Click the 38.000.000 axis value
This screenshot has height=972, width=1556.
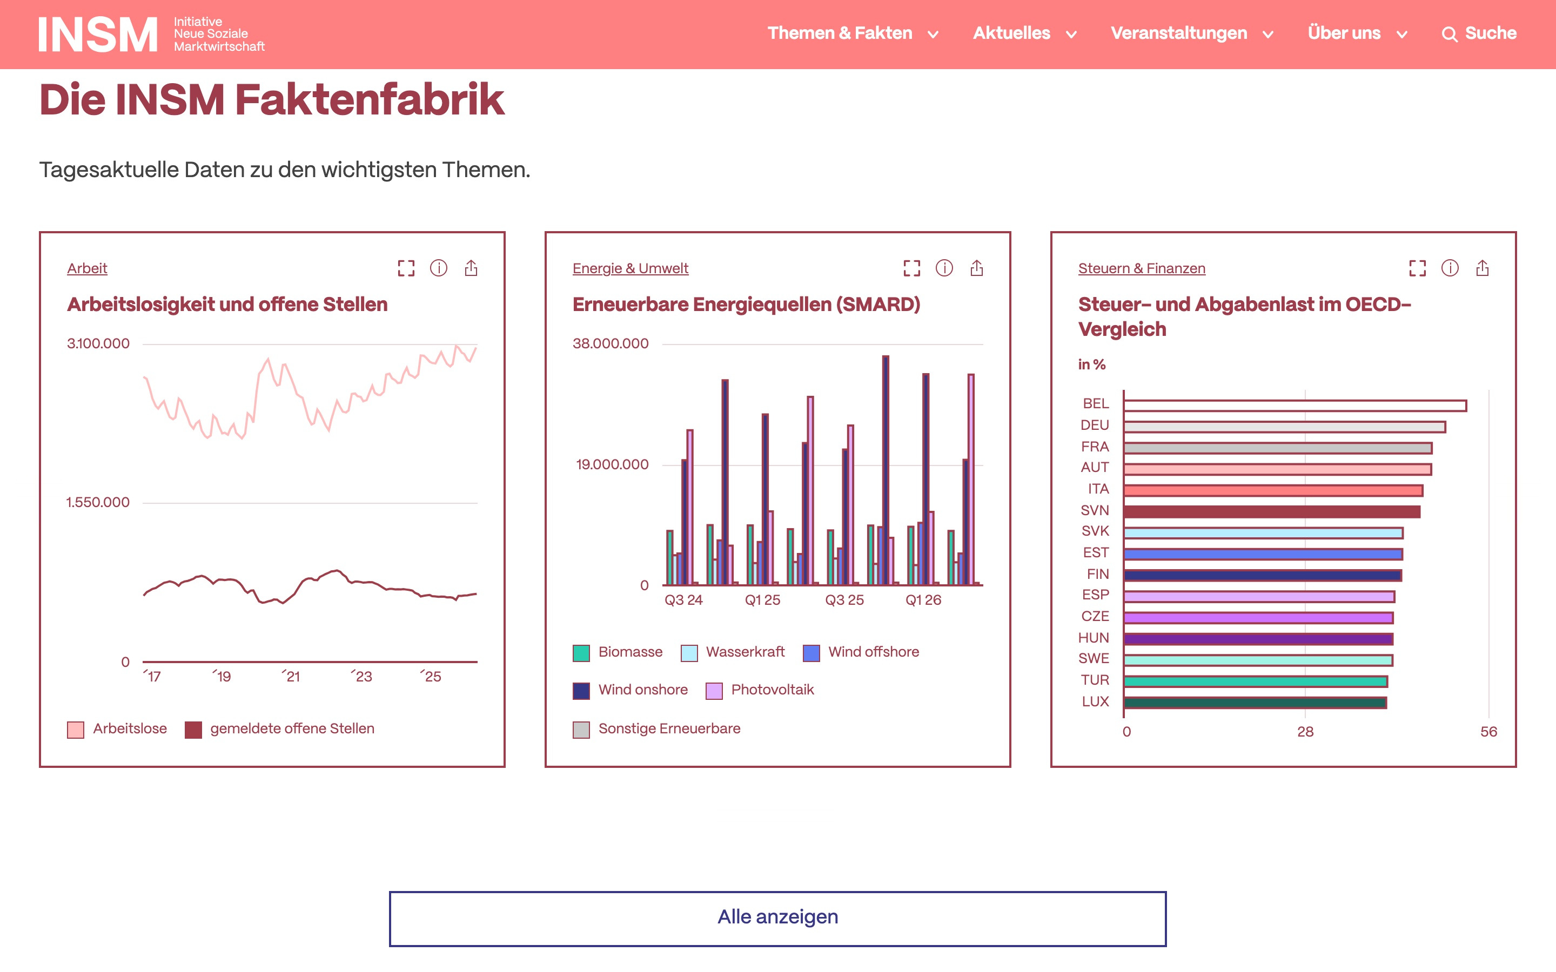[610, 344]
